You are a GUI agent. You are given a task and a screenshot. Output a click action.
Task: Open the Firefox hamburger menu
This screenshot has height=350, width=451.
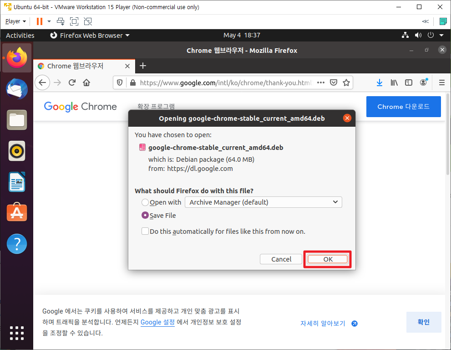(x=442, y=82)
